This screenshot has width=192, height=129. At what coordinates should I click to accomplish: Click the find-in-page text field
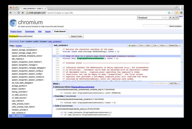coord(149,18)
